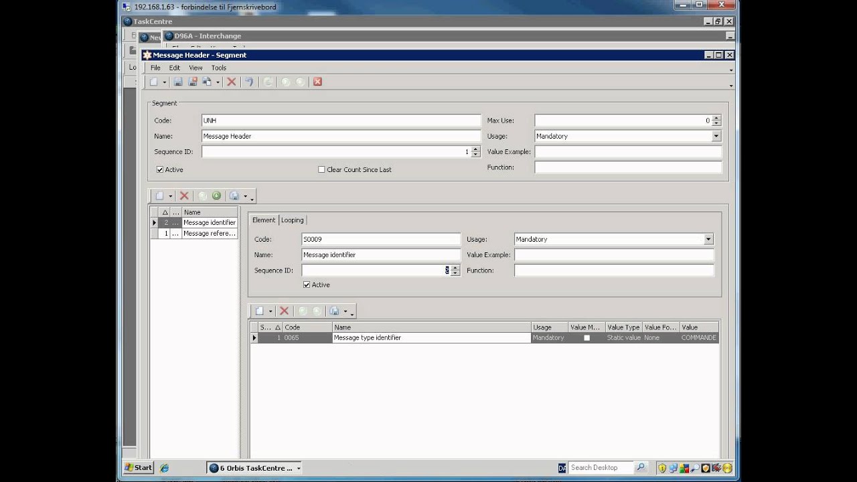Viewport: 857px width, 482px height.
Task: Click the Undo arrow icon
Action: pos(249,82)
